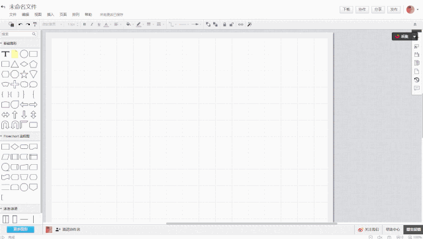Click the 发布 button

(394, 9)
